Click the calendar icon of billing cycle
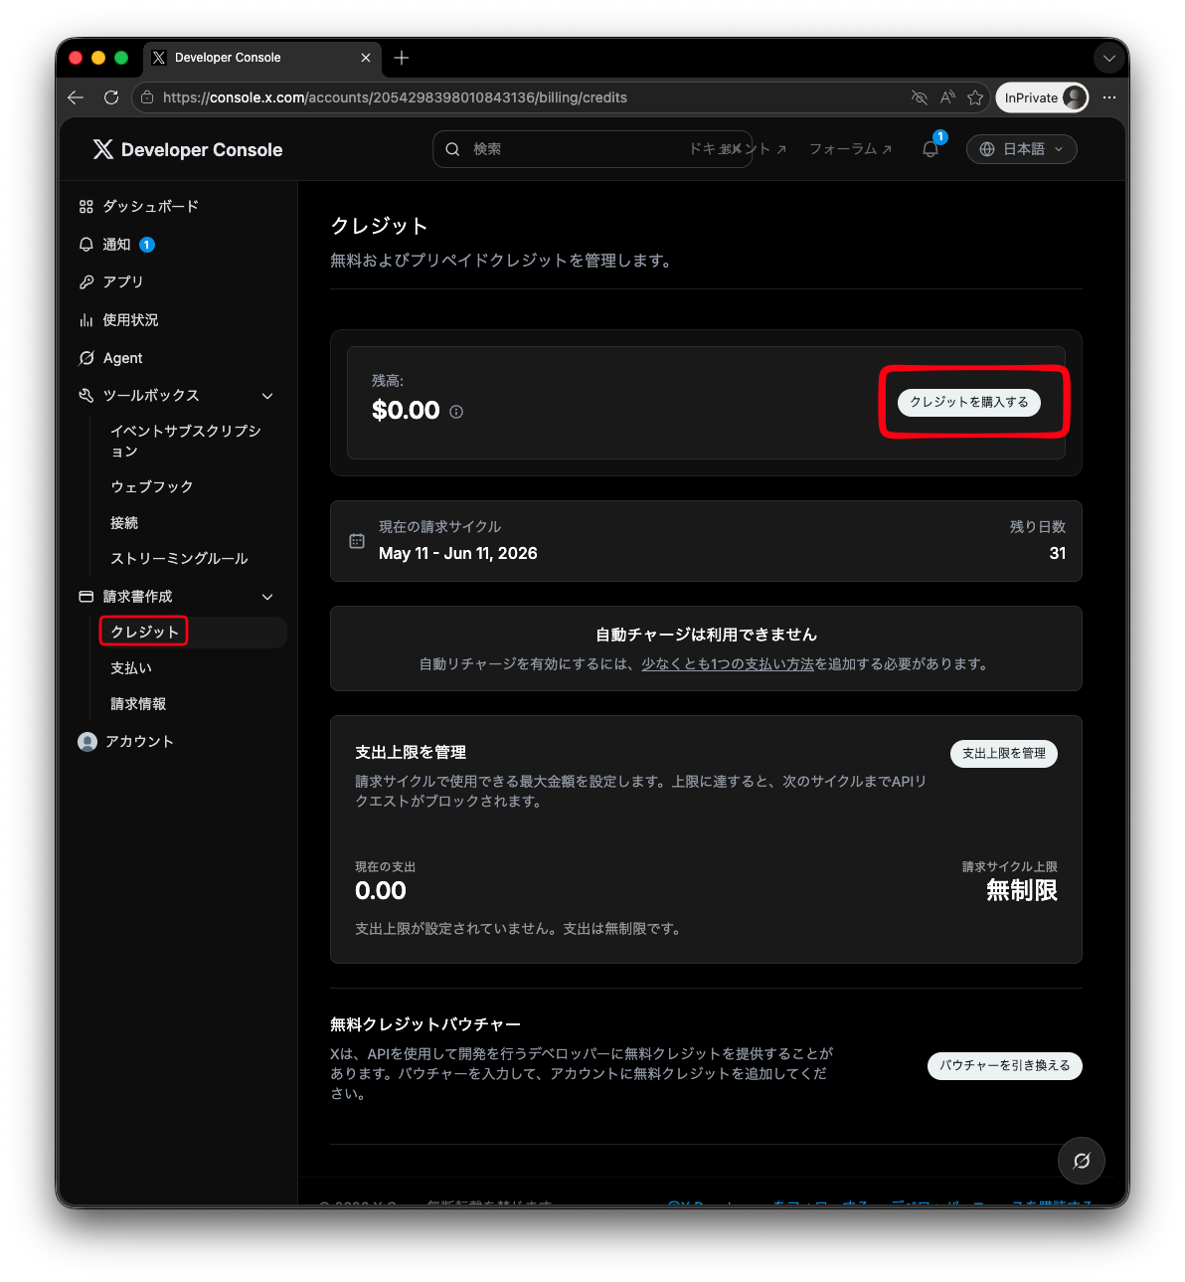 tap(357, 541)
